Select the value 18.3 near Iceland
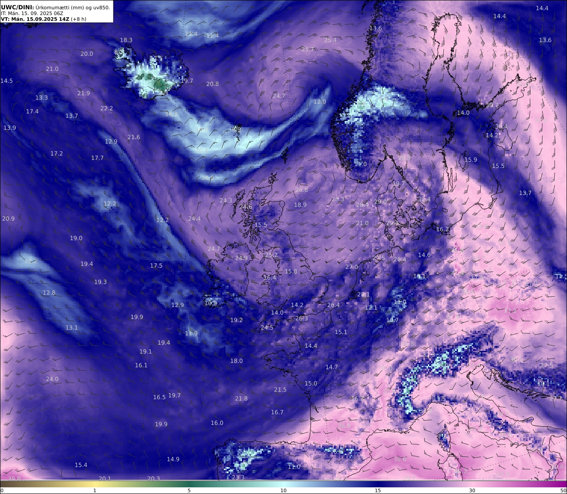The width and height of the screenshot is (567, 494). pyautogui.click(x=126, y=40)
